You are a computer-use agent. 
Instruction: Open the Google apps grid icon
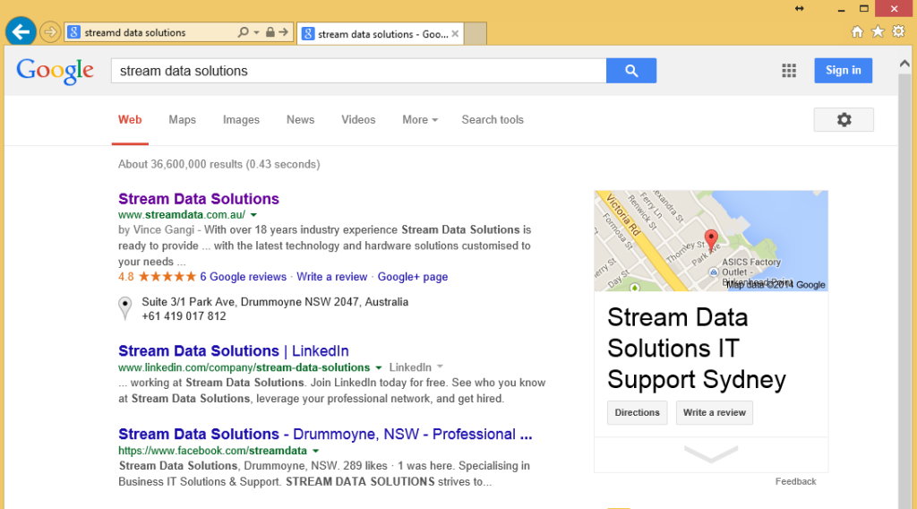click(x=789, y=71)
